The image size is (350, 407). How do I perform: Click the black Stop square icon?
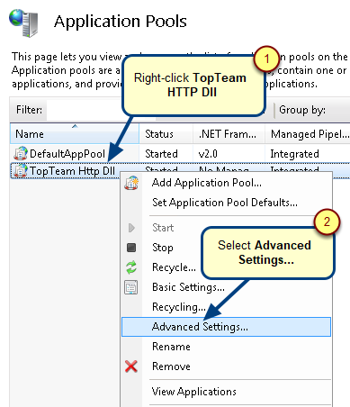(131, 248)
